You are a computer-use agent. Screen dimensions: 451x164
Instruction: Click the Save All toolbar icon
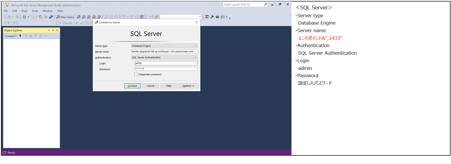[51, 17]
